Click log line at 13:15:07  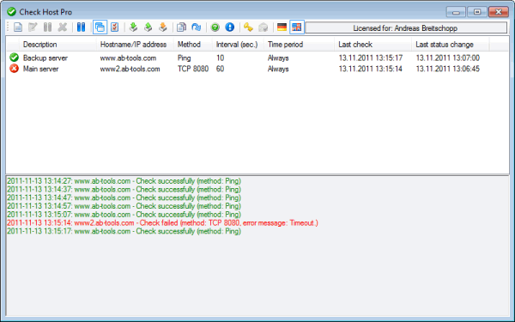point(124,215)
